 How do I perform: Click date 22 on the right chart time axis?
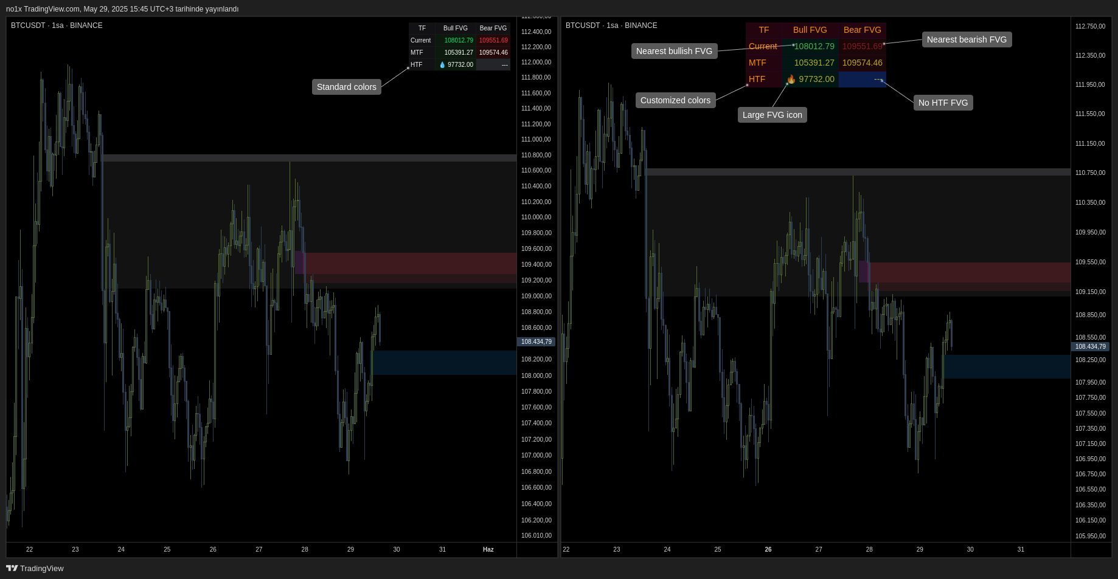(x=566, y=549)
